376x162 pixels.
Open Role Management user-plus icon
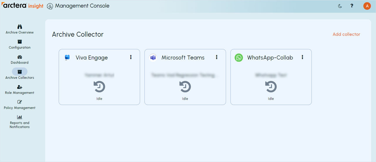click(x=20, y=87)
